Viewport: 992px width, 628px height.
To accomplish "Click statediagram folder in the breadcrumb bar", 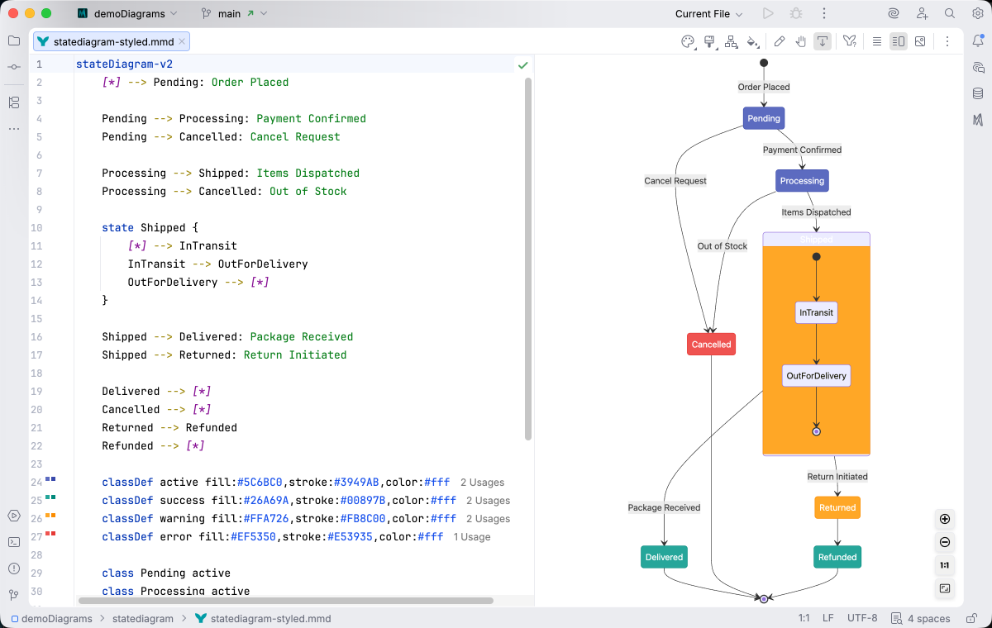I will point(143,618).
